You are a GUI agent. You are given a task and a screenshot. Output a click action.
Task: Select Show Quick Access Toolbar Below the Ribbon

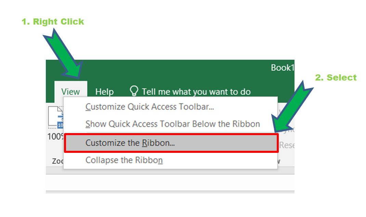pyautogui.click(x=170, y=124)
